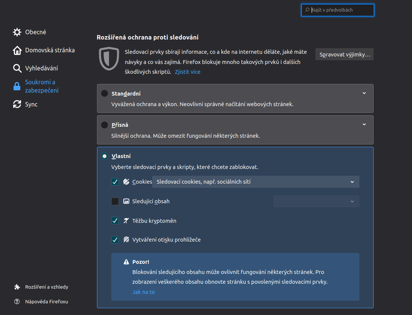This screenshot has width=412, height=315.
Task: Click the Rozšíření a vzhledy puzzle icon
Action: click(17, 287)
